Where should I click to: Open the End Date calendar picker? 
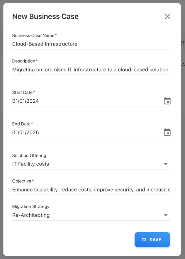(167, 132)
